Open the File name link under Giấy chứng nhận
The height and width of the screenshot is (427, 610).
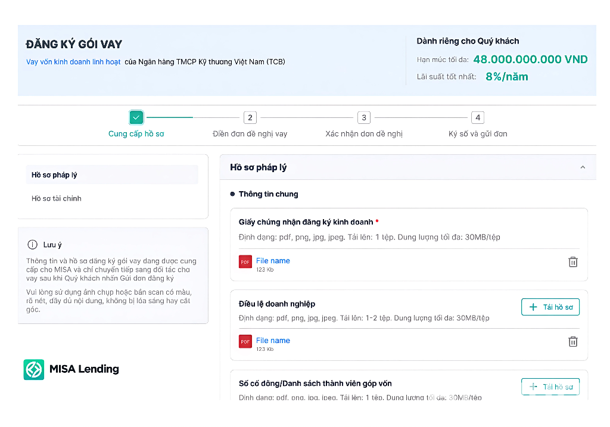pos(273,260)
